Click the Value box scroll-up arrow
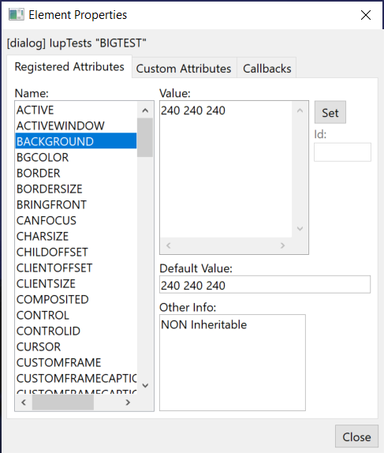Image resolution: width=384 pixels, height=453 pixels. 300,110
